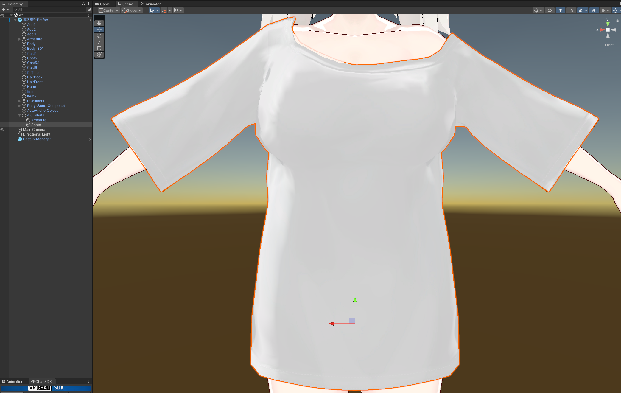The image size is (621, 393).
Task: Select the Rotate tool
Action: pos(99,36)
